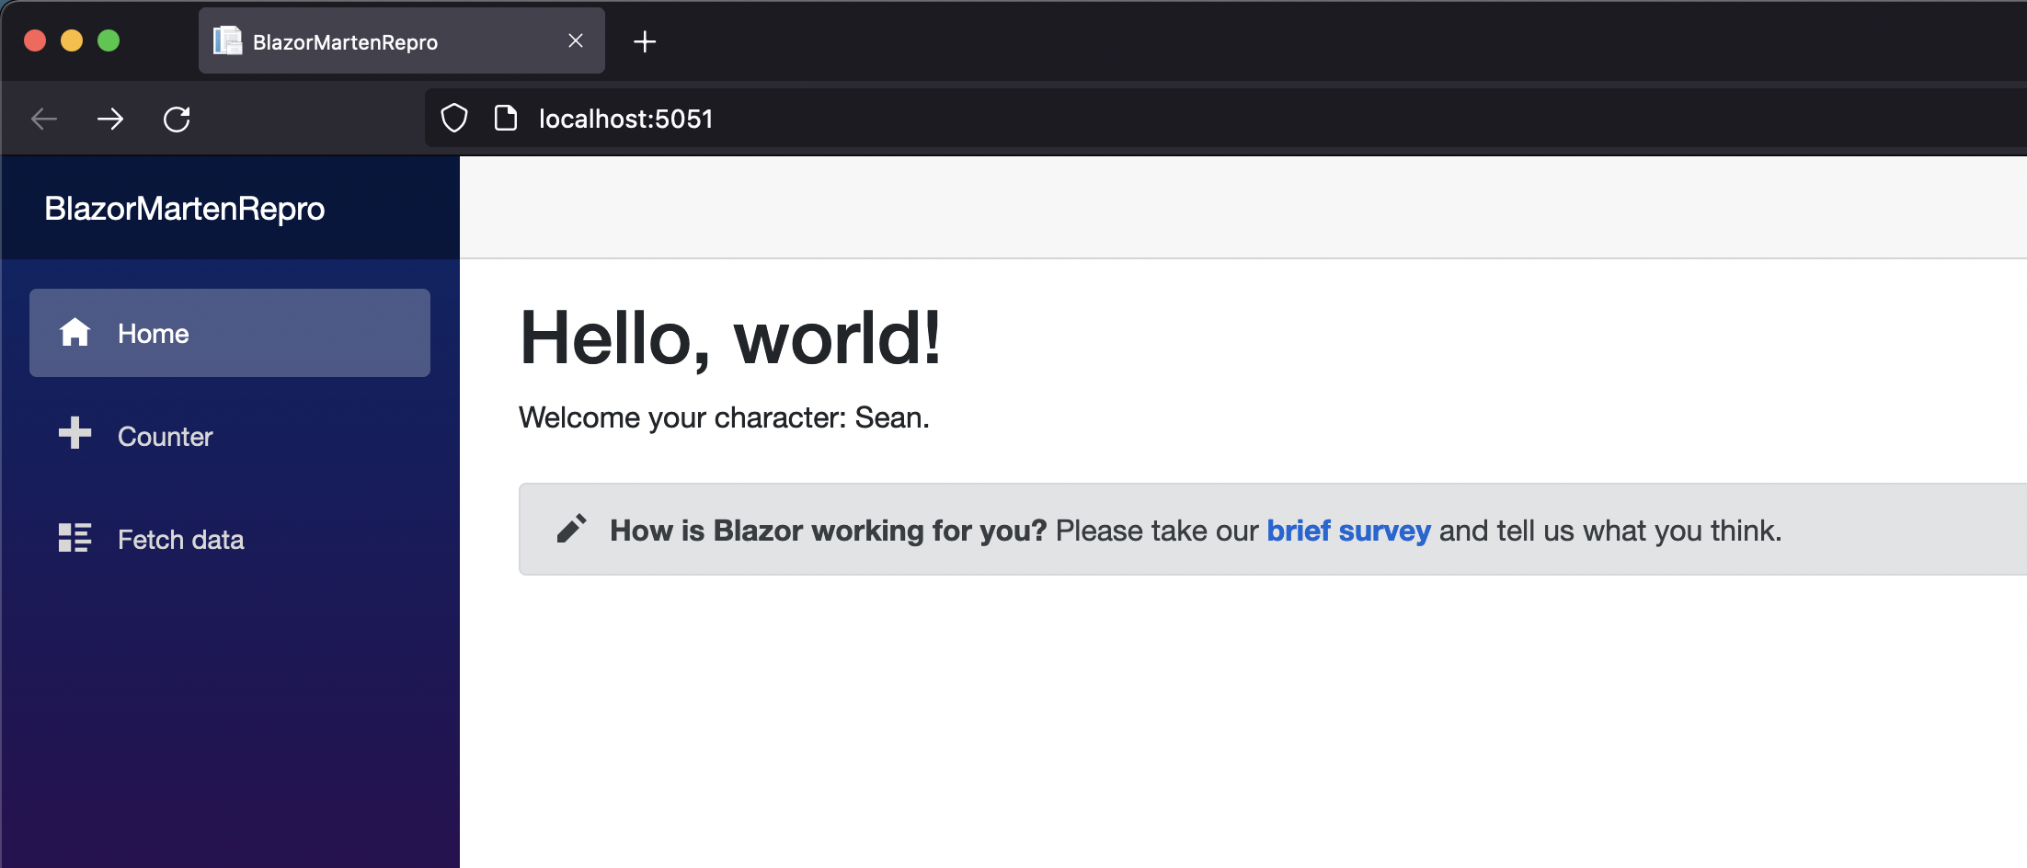The height and width of the screenshot is (868, 2027).
Task: Click the BlazorMartenRepro app title
Action: [184, 208]
